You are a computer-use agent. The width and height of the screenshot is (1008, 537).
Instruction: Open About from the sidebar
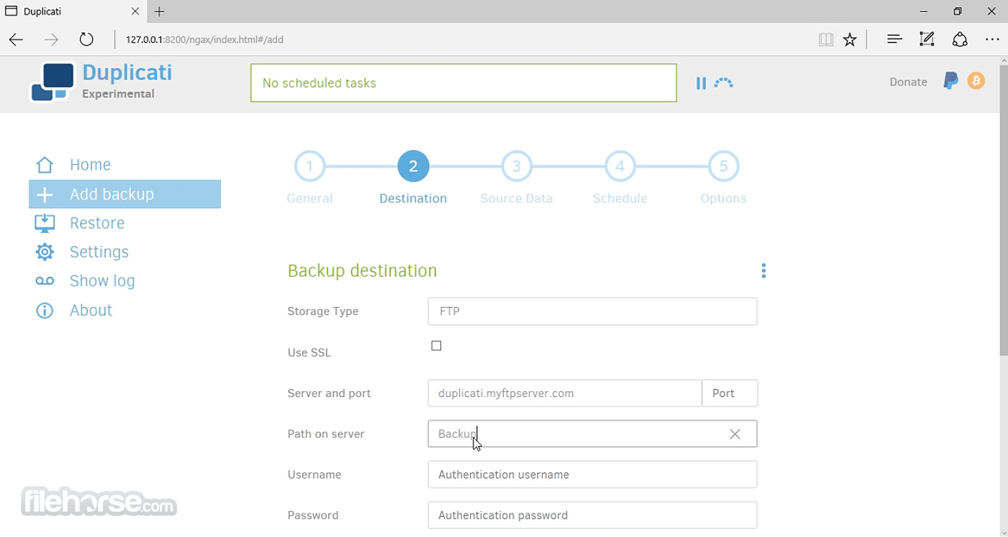(90, 311)
